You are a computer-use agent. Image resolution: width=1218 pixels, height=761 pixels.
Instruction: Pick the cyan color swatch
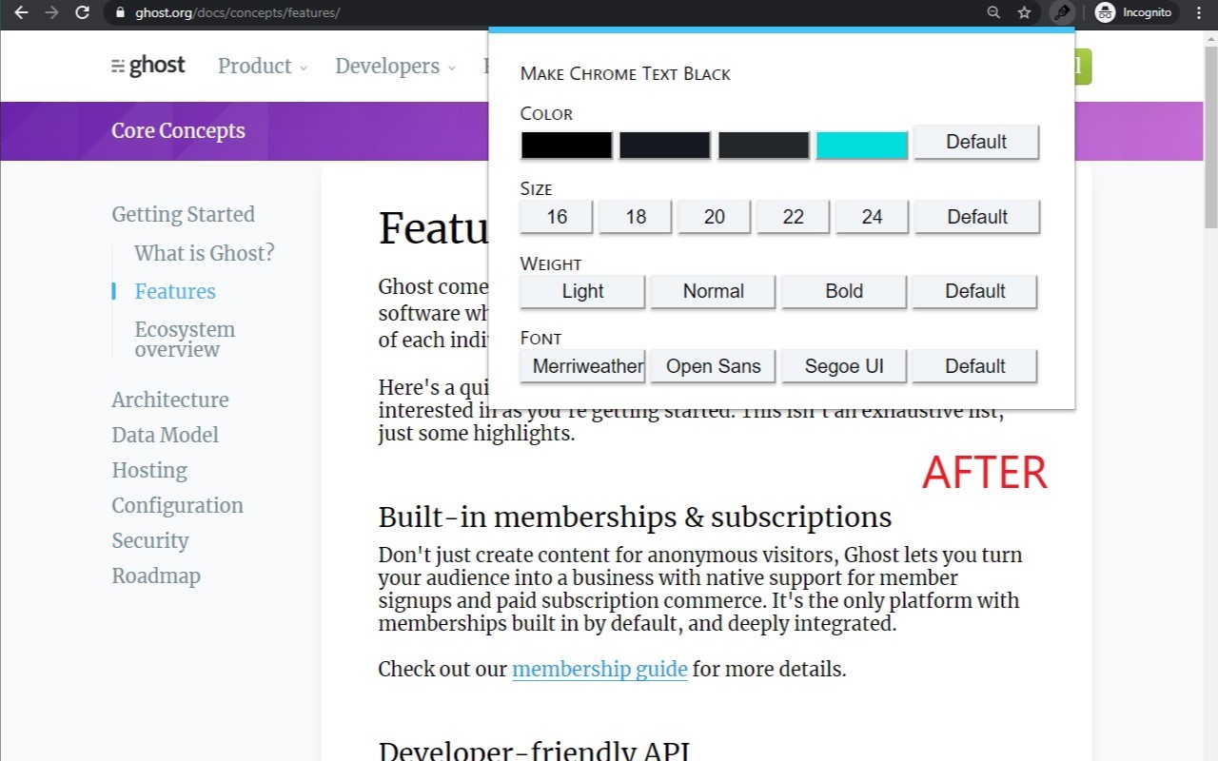click(862, 145)
